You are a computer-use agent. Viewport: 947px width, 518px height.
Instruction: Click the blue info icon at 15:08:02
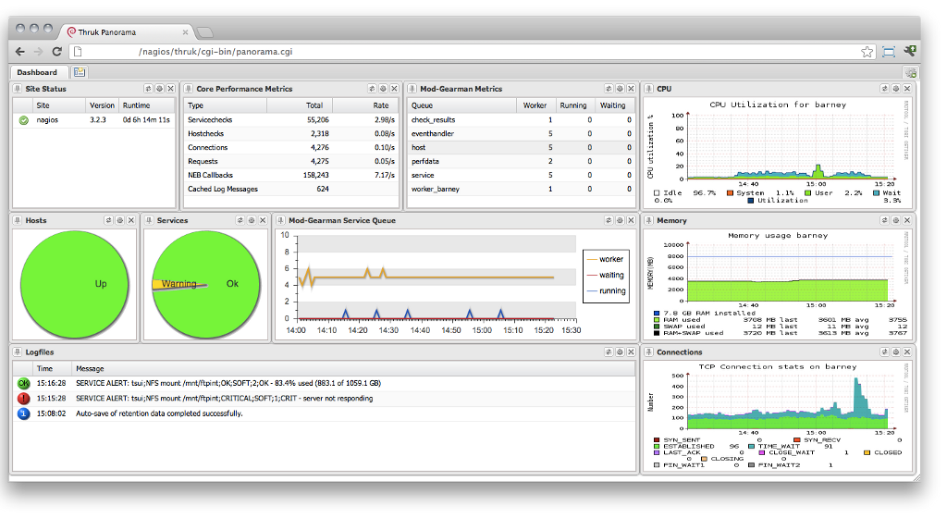click(x=23, y=413)
